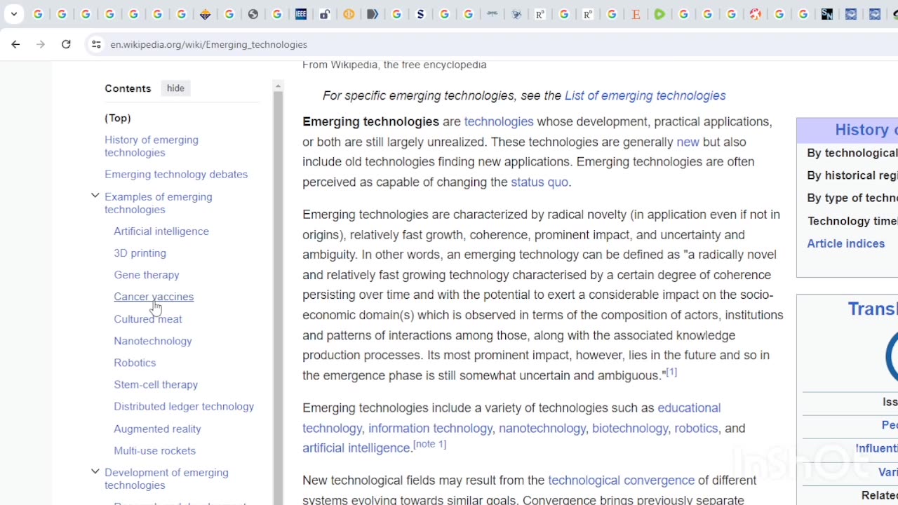The height and width of the screenshot is (505, 898).
Task: Collapse Examples of emerging technologies section
Action: (x=95, y=196)
